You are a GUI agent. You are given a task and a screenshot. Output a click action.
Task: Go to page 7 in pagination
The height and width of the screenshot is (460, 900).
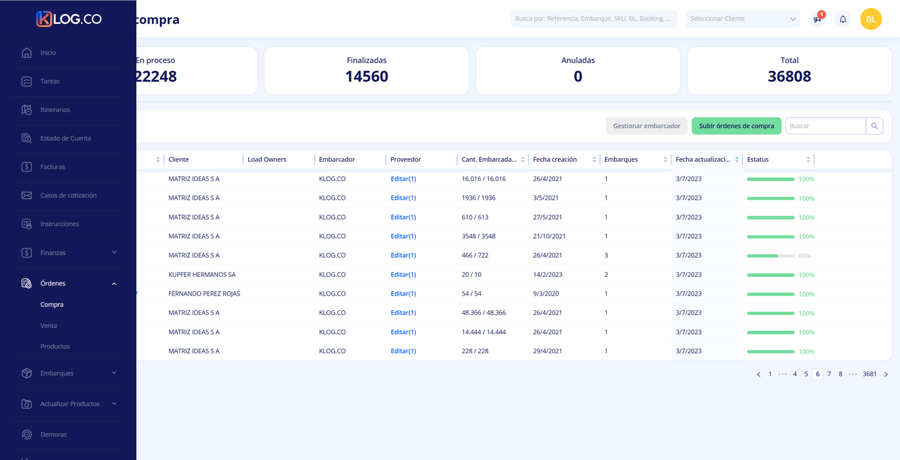point(829,374)
